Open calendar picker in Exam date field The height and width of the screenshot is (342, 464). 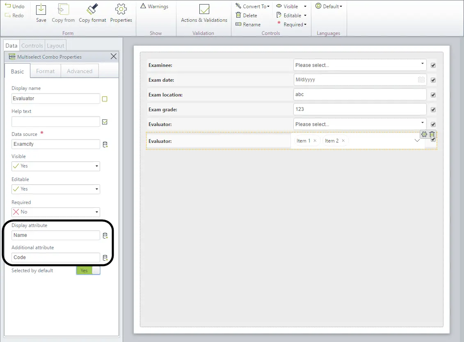pos(421,80)
